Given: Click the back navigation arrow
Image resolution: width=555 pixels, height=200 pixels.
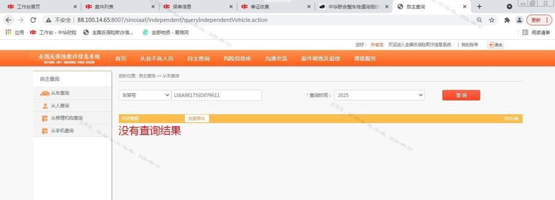Looking at the screenshot, I should click(x=8, y=20).
